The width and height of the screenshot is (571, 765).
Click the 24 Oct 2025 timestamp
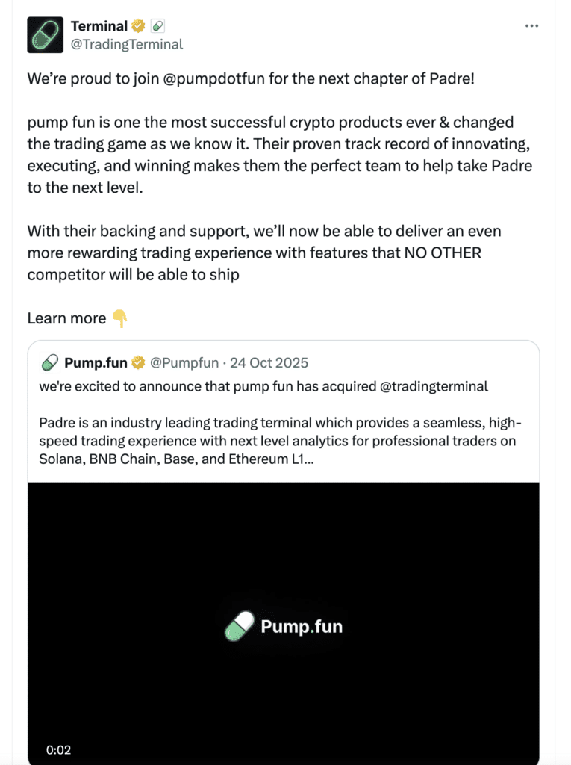(x=270, y=362)
